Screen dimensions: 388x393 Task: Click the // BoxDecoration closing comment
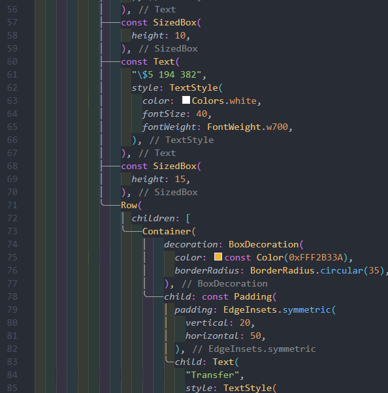point(225,284)
